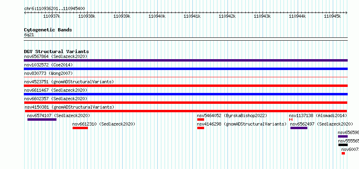Open variant nsv4146298 (gnomADStructuralVariants) label

[x=242, y=124]
